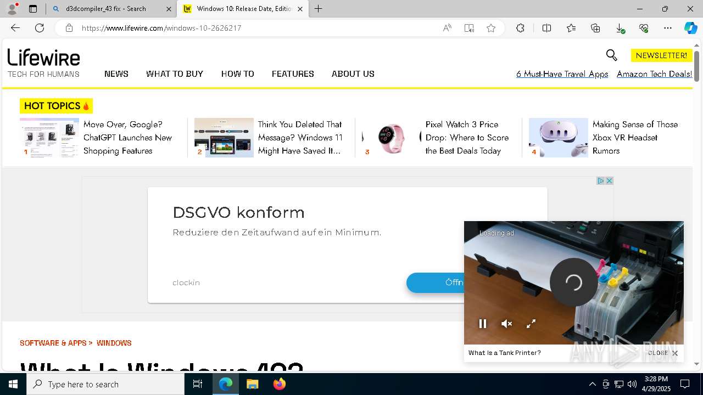Open AdChoices info icon on ad
703x395 pixels.
pyautogui.click(x=600, y=180)
